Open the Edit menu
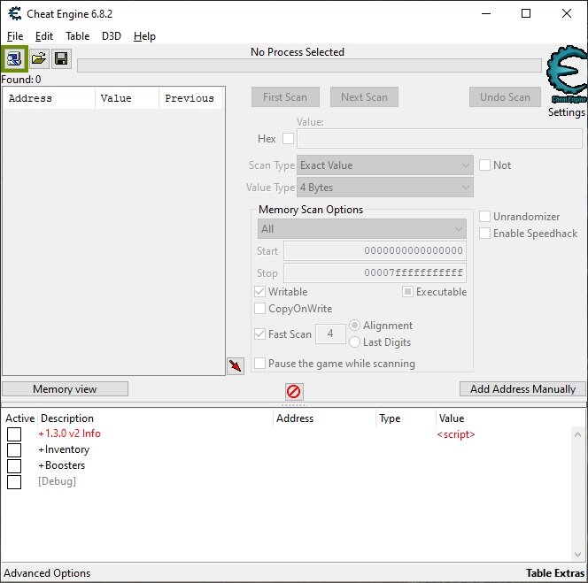The width and height of the screenshot is (588, 583). click(x=44, y=36)
